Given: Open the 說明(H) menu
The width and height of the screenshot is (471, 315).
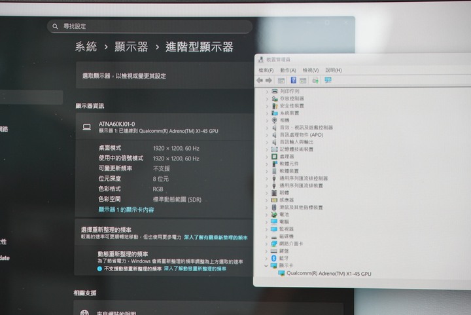Looking at the screenshot, I should pyautogui.click(x=334, y=70).
